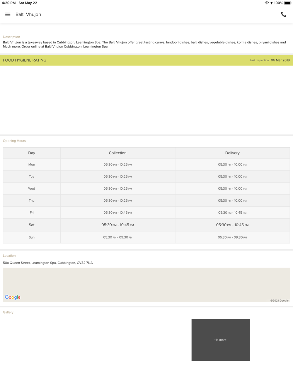Tap the Mon row day cell
The width and height of the screenshot is (293, 391).
pos(32,165)
